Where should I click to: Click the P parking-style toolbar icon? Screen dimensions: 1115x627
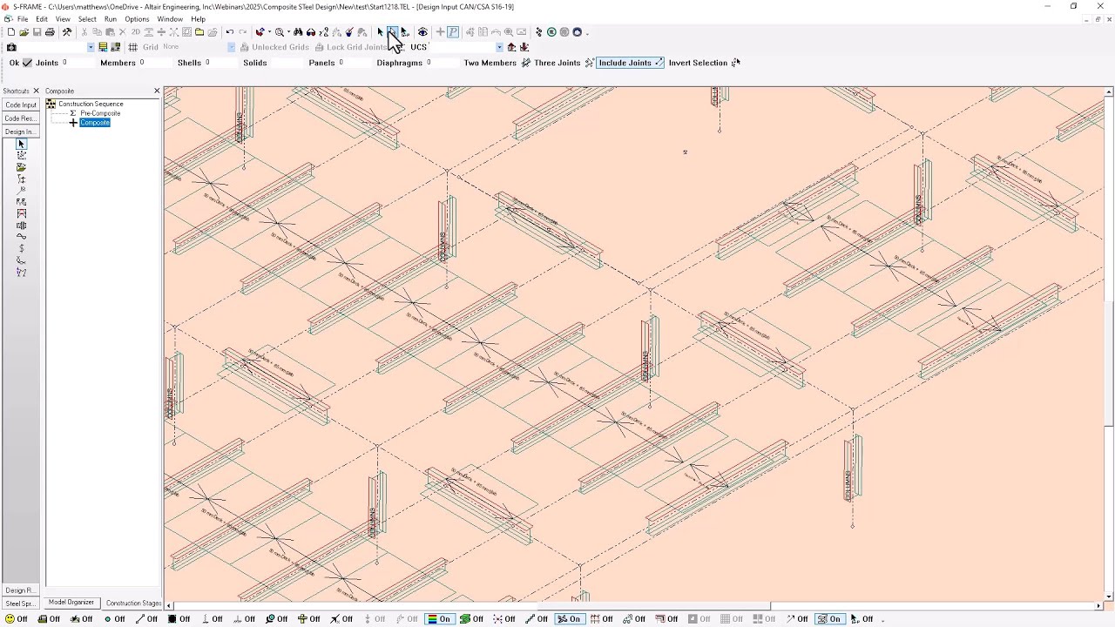(x=453, y=32)
